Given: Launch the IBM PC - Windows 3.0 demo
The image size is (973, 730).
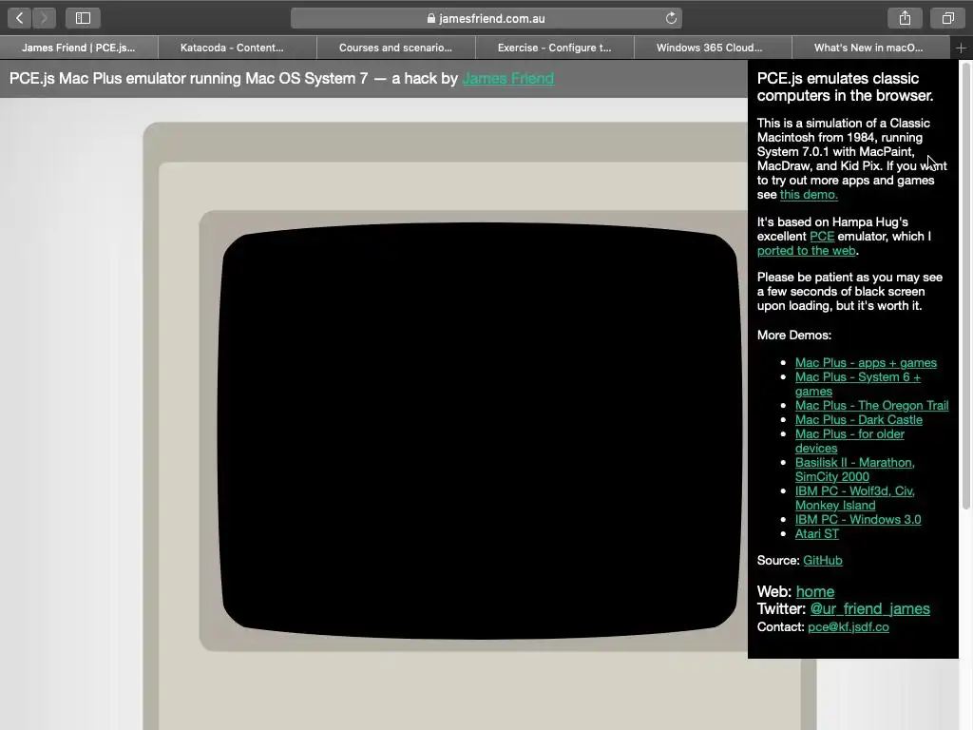Looking at the screenshot, I should coord(858,520).
